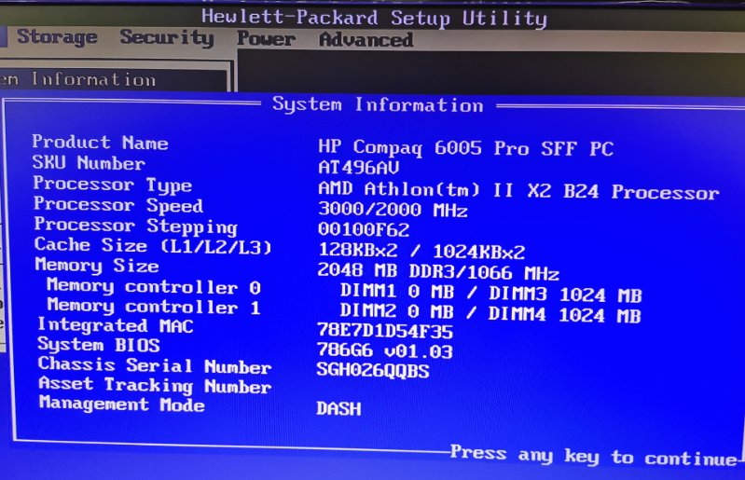
Task: Select 'DIMM2 0 MB / DIMM4 1024 MB' row
Action: [x=490, y=313]
